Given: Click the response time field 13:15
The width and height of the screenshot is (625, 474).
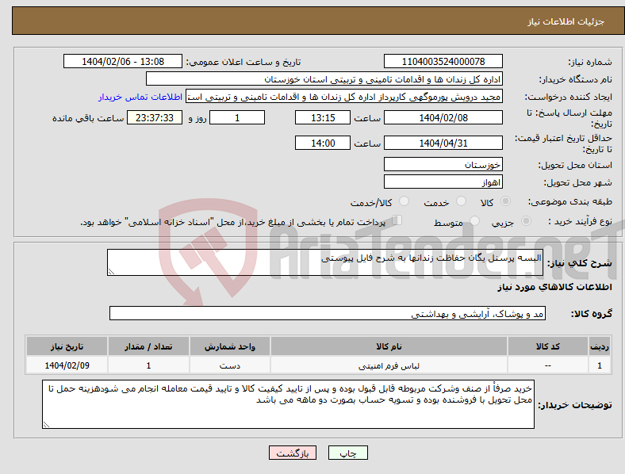Looking at the screenshot, I should (323, 117).
